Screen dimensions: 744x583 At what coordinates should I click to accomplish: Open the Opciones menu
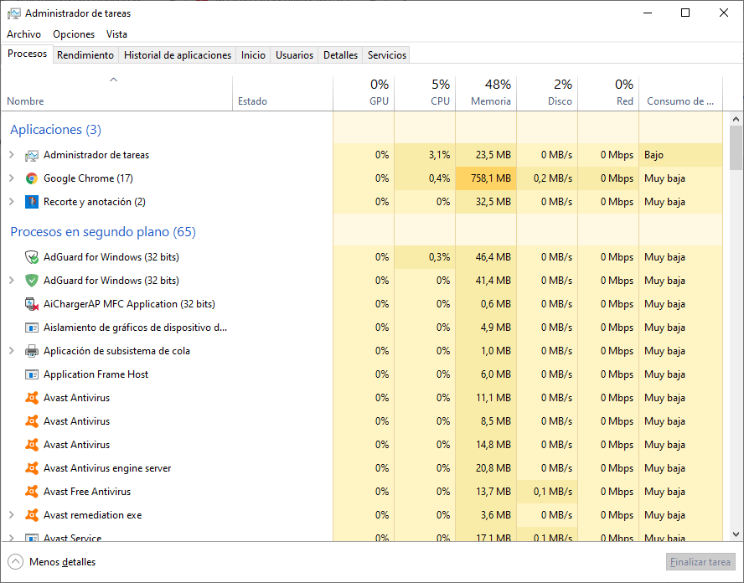pyautogui.click(x=74, y=34)
